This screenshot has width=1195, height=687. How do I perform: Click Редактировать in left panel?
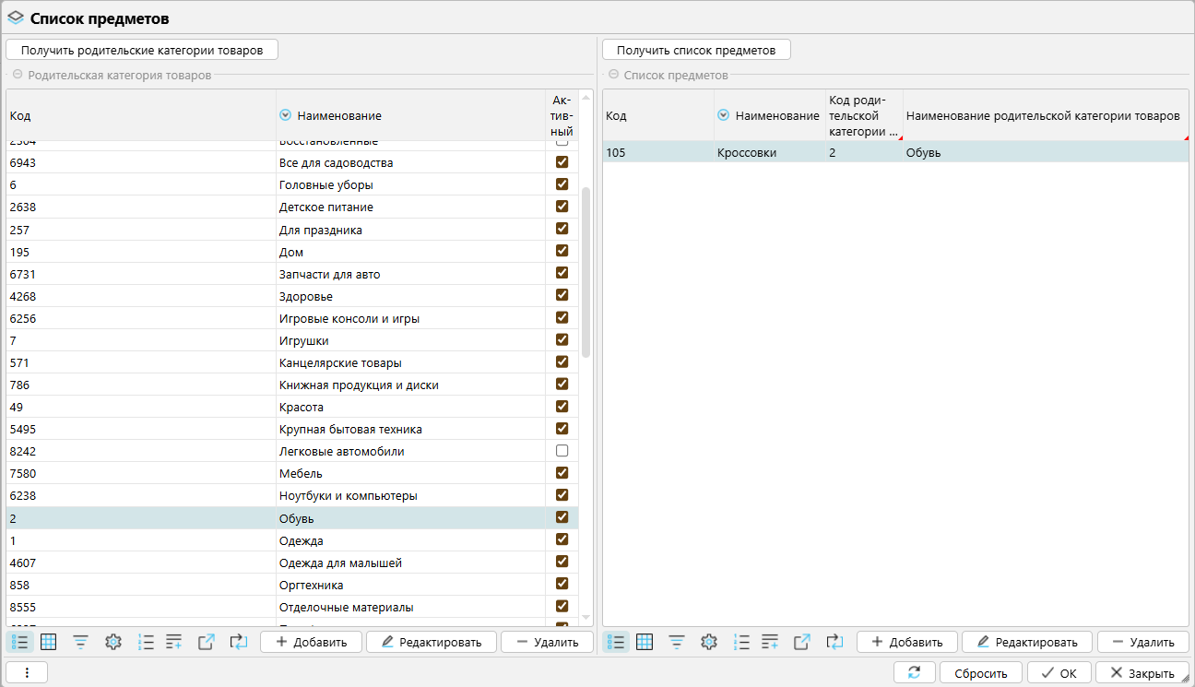point(432,642)
